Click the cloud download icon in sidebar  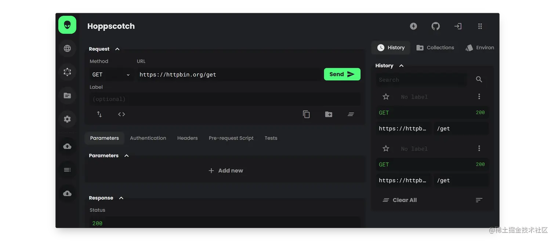coord(67,193)
